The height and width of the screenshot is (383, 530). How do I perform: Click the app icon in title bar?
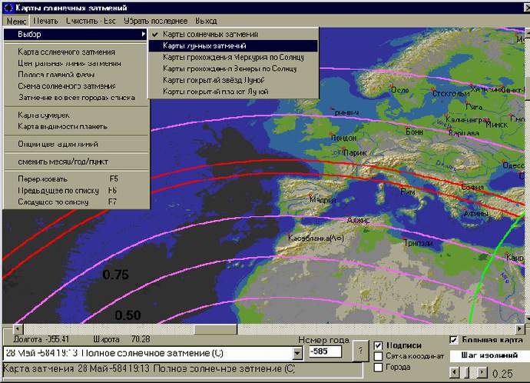point(8,8)
